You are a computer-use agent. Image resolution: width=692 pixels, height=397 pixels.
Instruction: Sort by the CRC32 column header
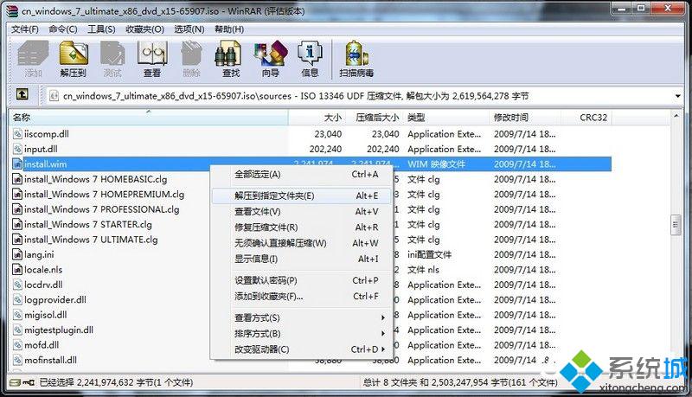click(586, 118)
